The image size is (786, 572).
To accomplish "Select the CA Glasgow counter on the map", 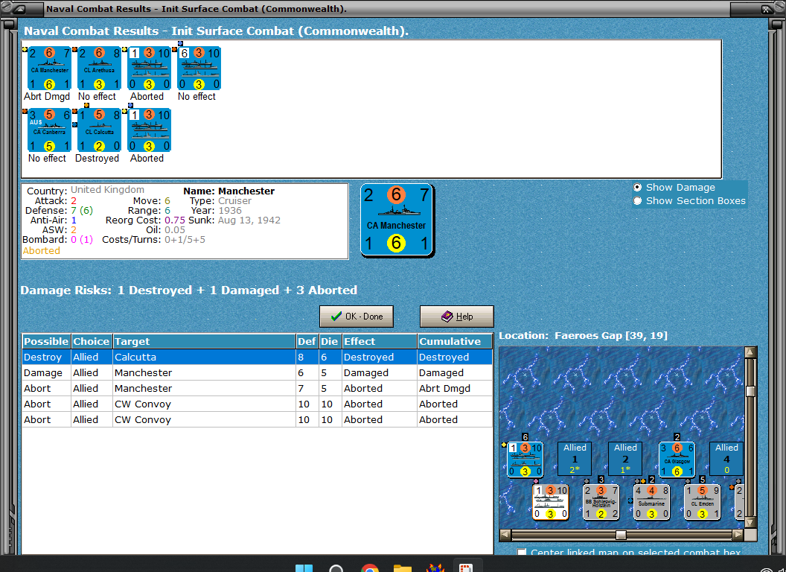I will tap(677, 459).
